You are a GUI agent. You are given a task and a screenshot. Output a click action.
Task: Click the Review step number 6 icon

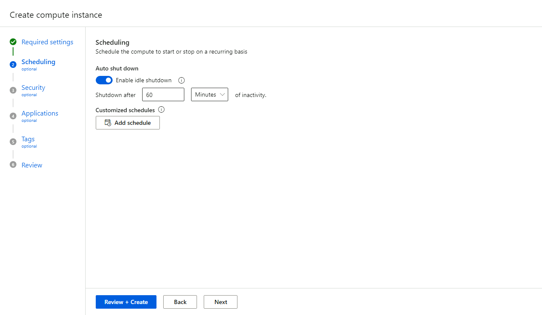[x=13, y=165]
